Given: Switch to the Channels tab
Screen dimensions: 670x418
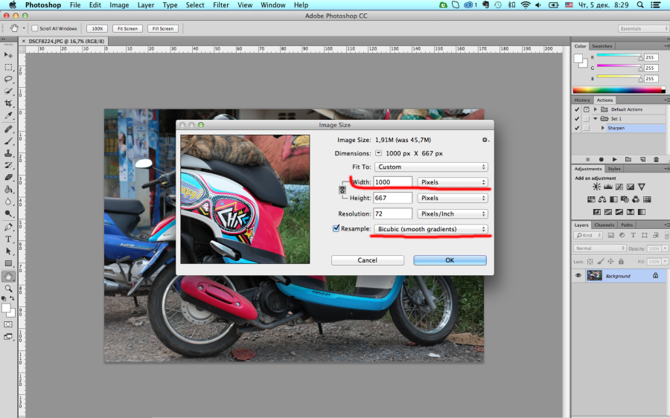Looking at the screenshot, I should pyautogui.click(x=604, y=225).
